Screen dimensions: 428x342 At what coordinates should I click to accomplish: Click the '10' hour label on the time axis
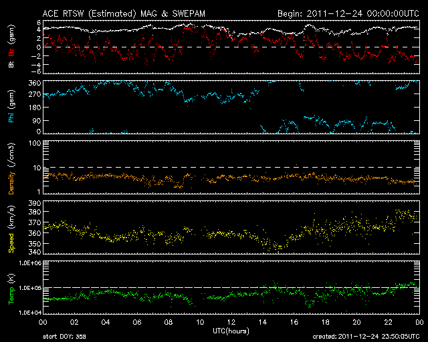pyautogui.click(x=200, y=323)
